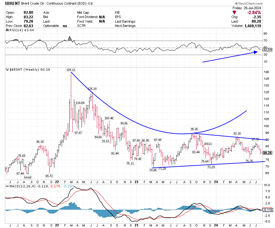Screen dimensions: 275x228
Task: Click the -0.118 MACD axis value tag
Action: 268,210
